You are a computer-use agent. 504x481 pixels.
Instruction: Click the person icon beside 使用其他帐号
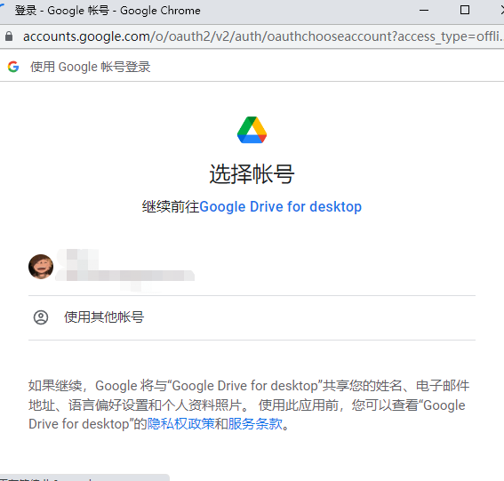(41, 317)
